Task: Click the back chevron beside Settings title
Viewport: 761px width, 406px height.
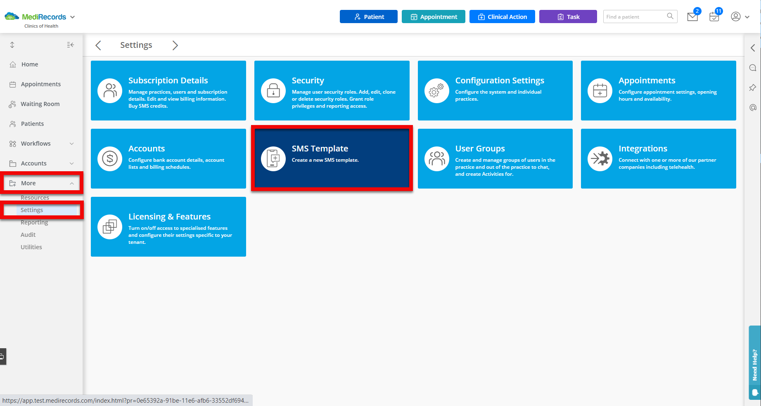Action: [98, 45]
